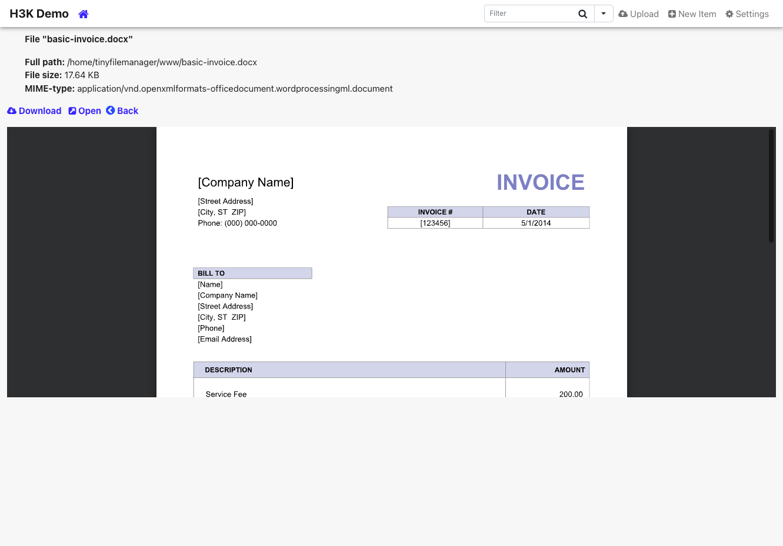Click the invoice number [123456] cell
The height and width of the screenshot is (546, 783).
pyautogui.click(x=435, y=223)
